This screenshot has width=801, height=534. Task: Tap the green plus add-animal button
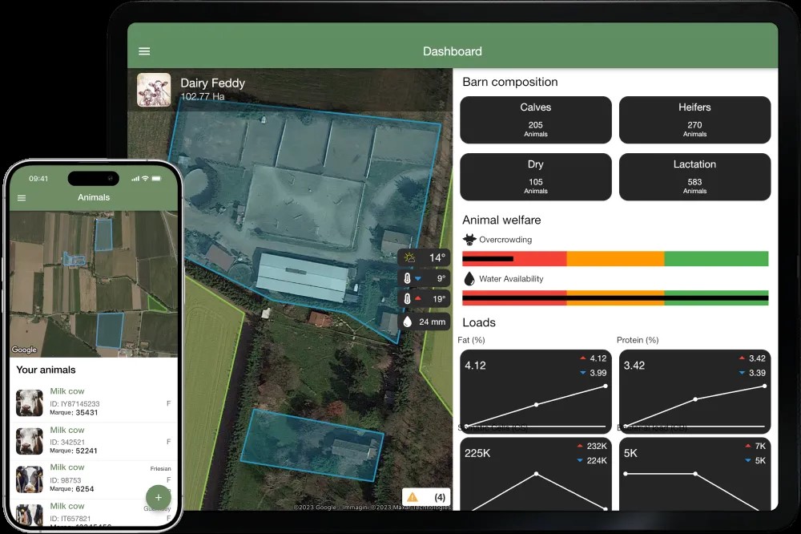pyautogui.click(x=158, y=497)
